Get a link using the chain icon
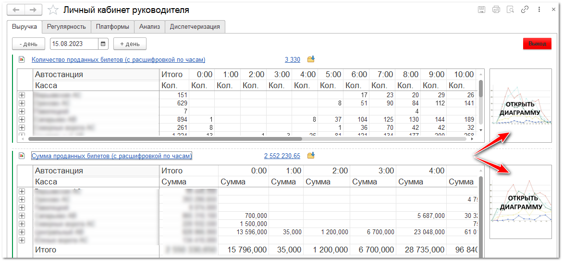 525,10
